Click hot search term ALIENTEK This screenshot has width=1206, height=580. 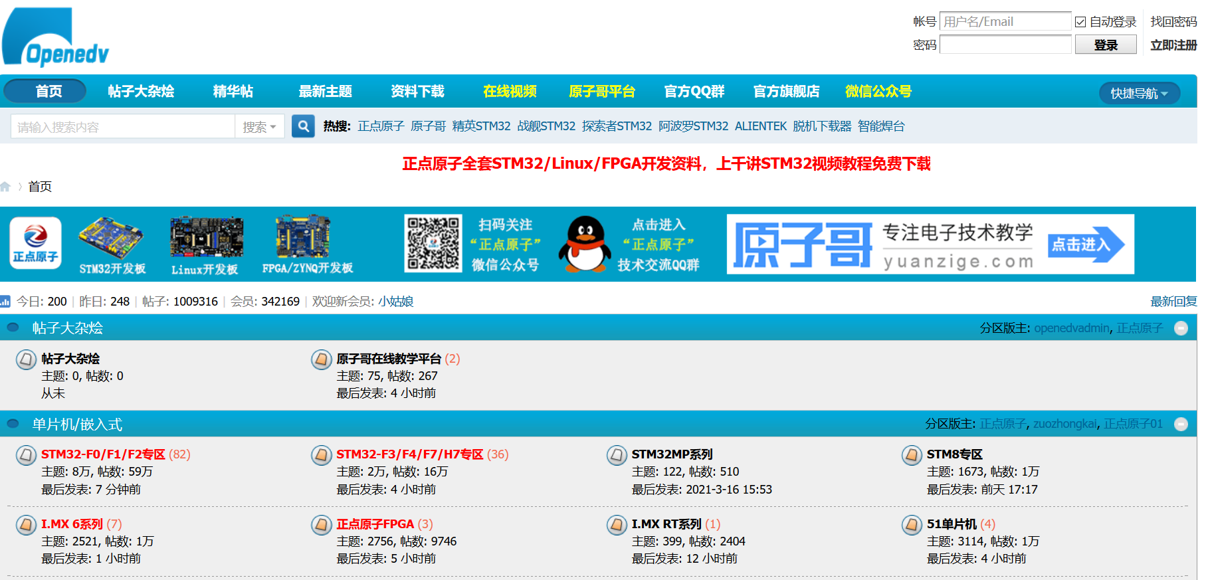pyautogui.click(x=761, y=126)
